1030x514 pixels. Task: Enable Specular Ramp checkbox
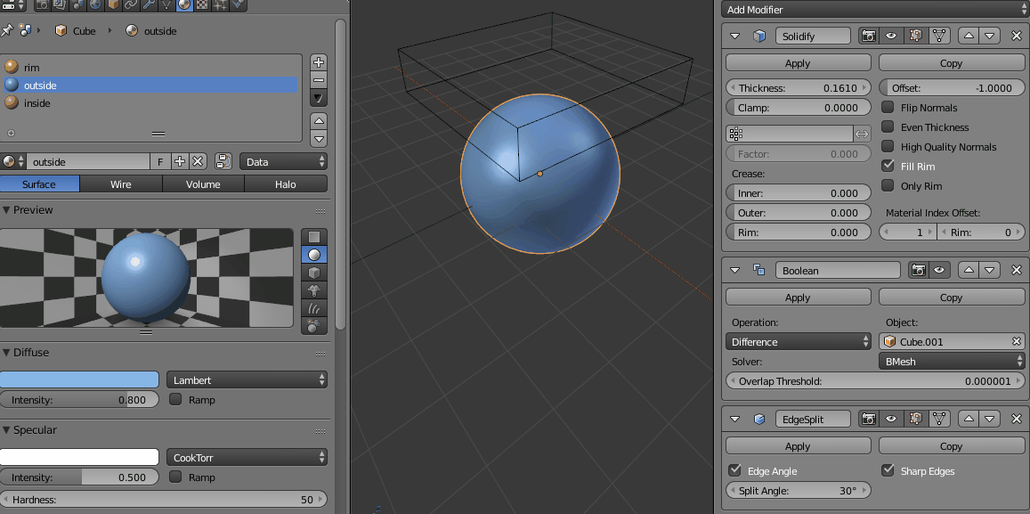(175, 477)
